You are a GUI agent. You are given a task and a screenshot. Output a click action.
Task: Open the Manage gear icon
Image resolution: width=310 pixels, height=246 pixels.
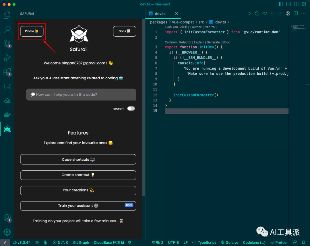pyautogui.click(x=7, y=232)
